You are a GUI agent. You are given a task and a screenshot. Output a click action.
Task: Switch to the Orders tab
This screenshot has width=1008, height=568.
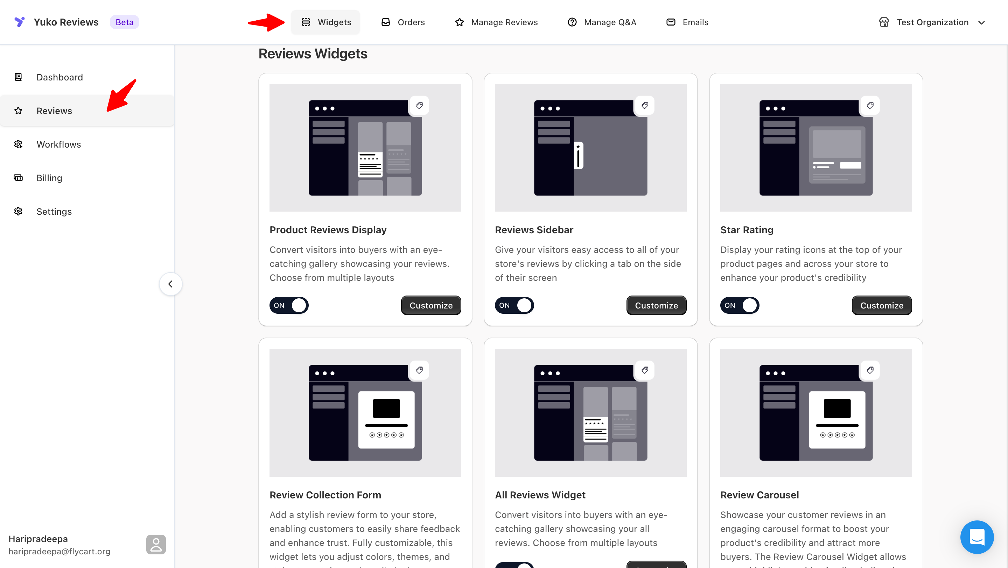(x=403, y=22)
